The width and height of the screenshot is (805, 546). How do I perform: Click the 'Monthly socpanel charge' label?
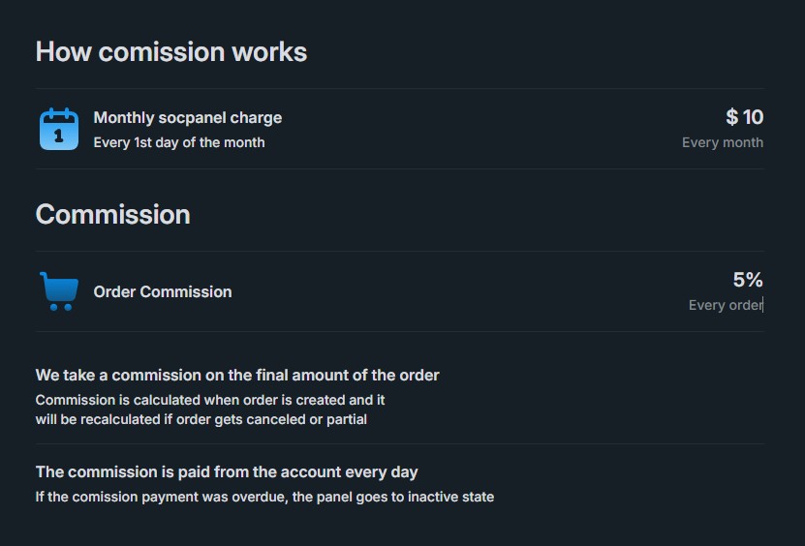point(187,118)
